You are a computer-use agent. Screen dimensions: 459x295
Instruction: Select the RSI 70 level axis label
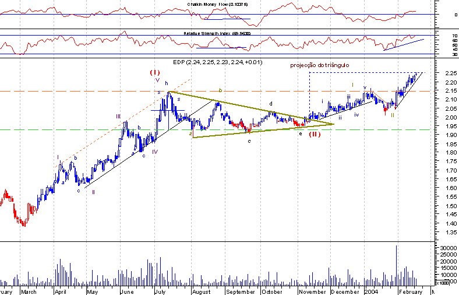[x=454, y=36]
